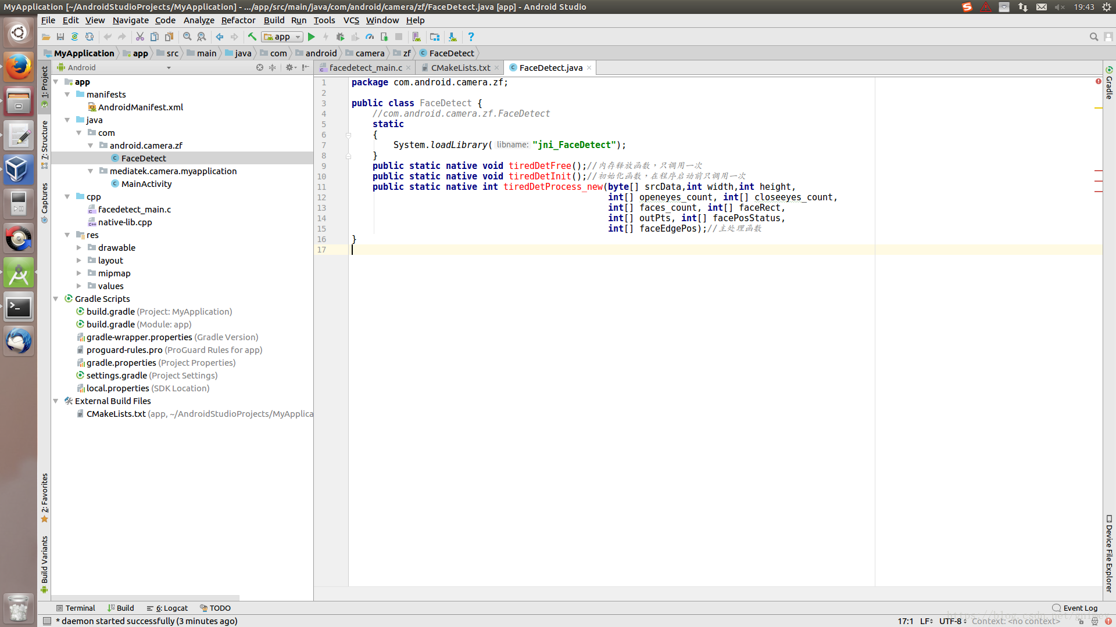Viewport: 1116px width, 627px height.
Task: Collapse the cpp folder
Action: [x=67, y=196]
